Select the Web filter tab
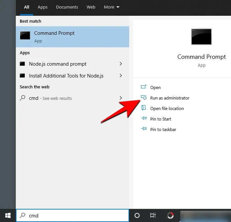This screenshot has height=222, width=231. (x=91, y=7)
